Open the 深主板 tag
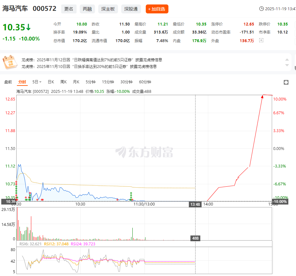 pos(108,9)
